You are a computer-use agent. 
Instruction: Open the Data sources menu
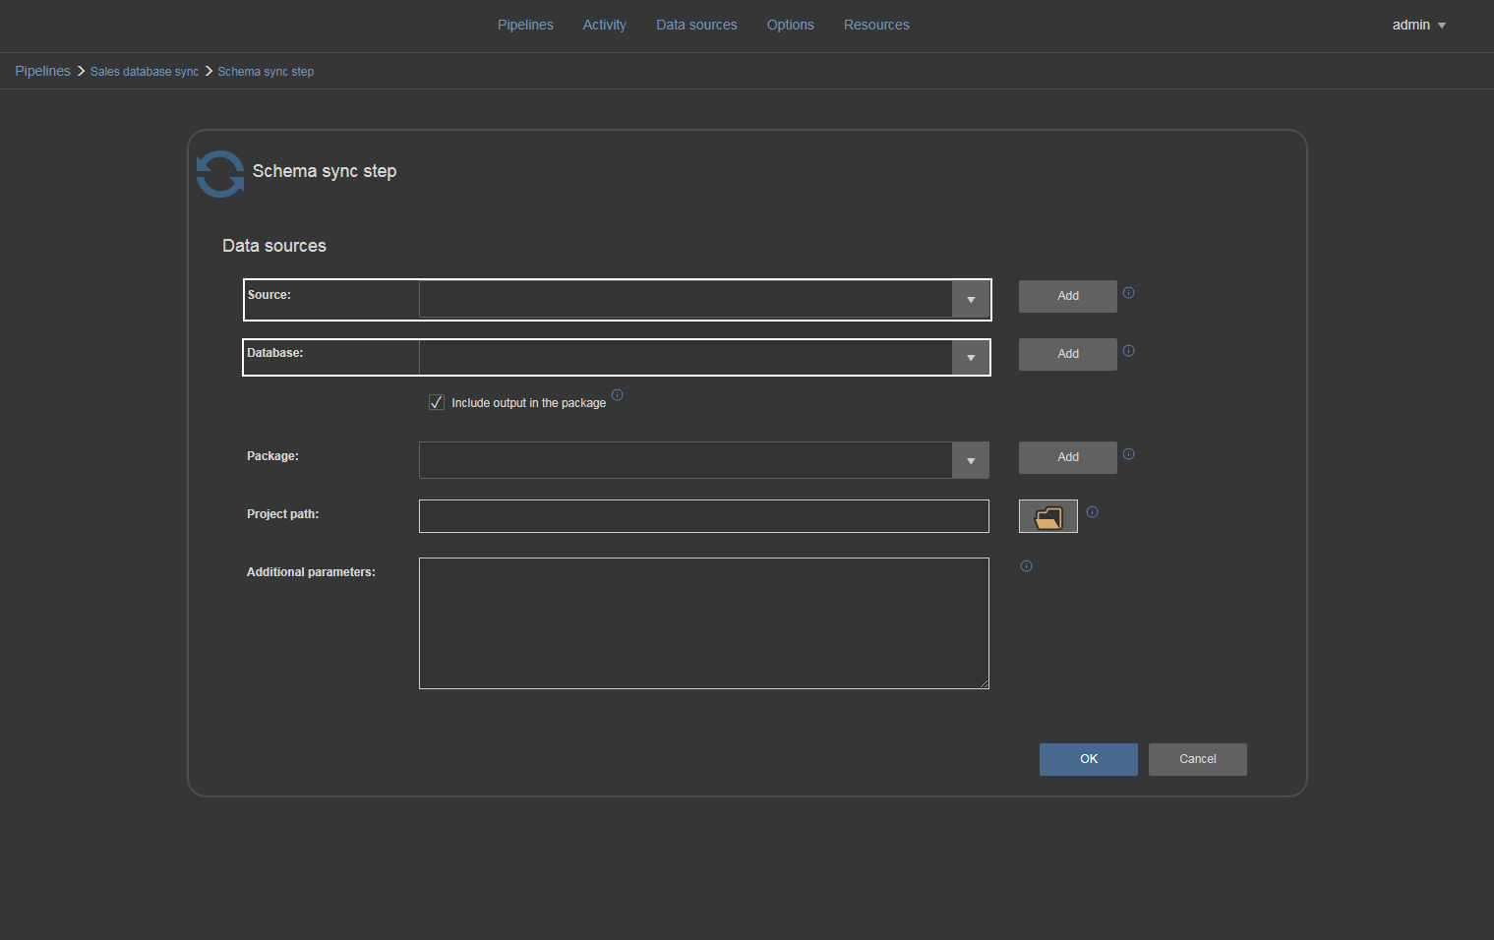pyautogui.click(x=696, y=25)
